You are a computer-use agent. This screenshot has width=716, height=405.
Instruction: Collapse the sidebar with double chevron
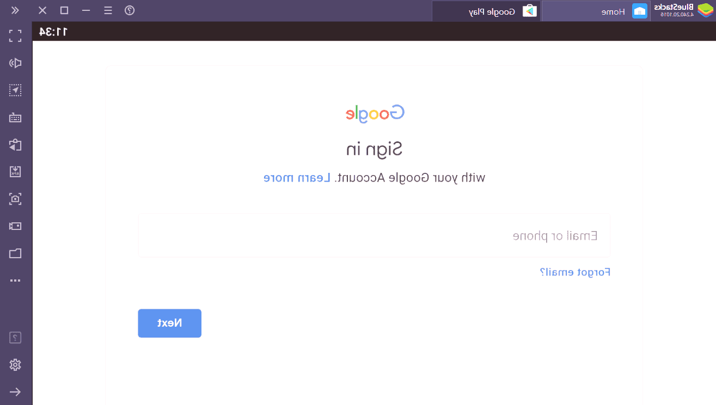pyautogui.click(x=15, y=10)
